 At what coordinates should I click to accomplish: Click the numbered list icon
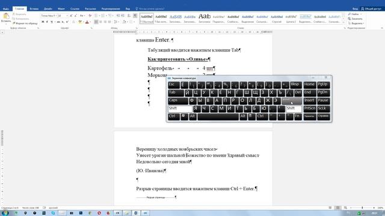pos(103,16)
